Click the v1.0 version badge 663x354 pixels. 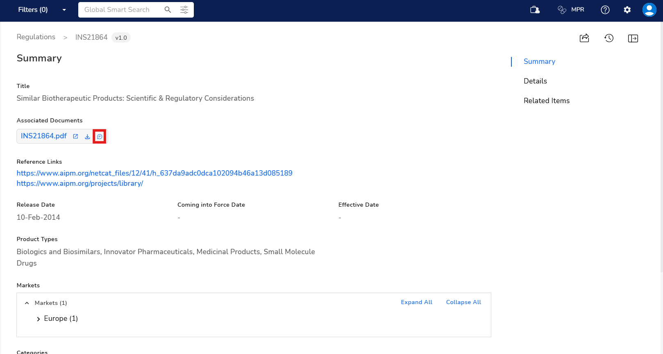click(121, 38)
